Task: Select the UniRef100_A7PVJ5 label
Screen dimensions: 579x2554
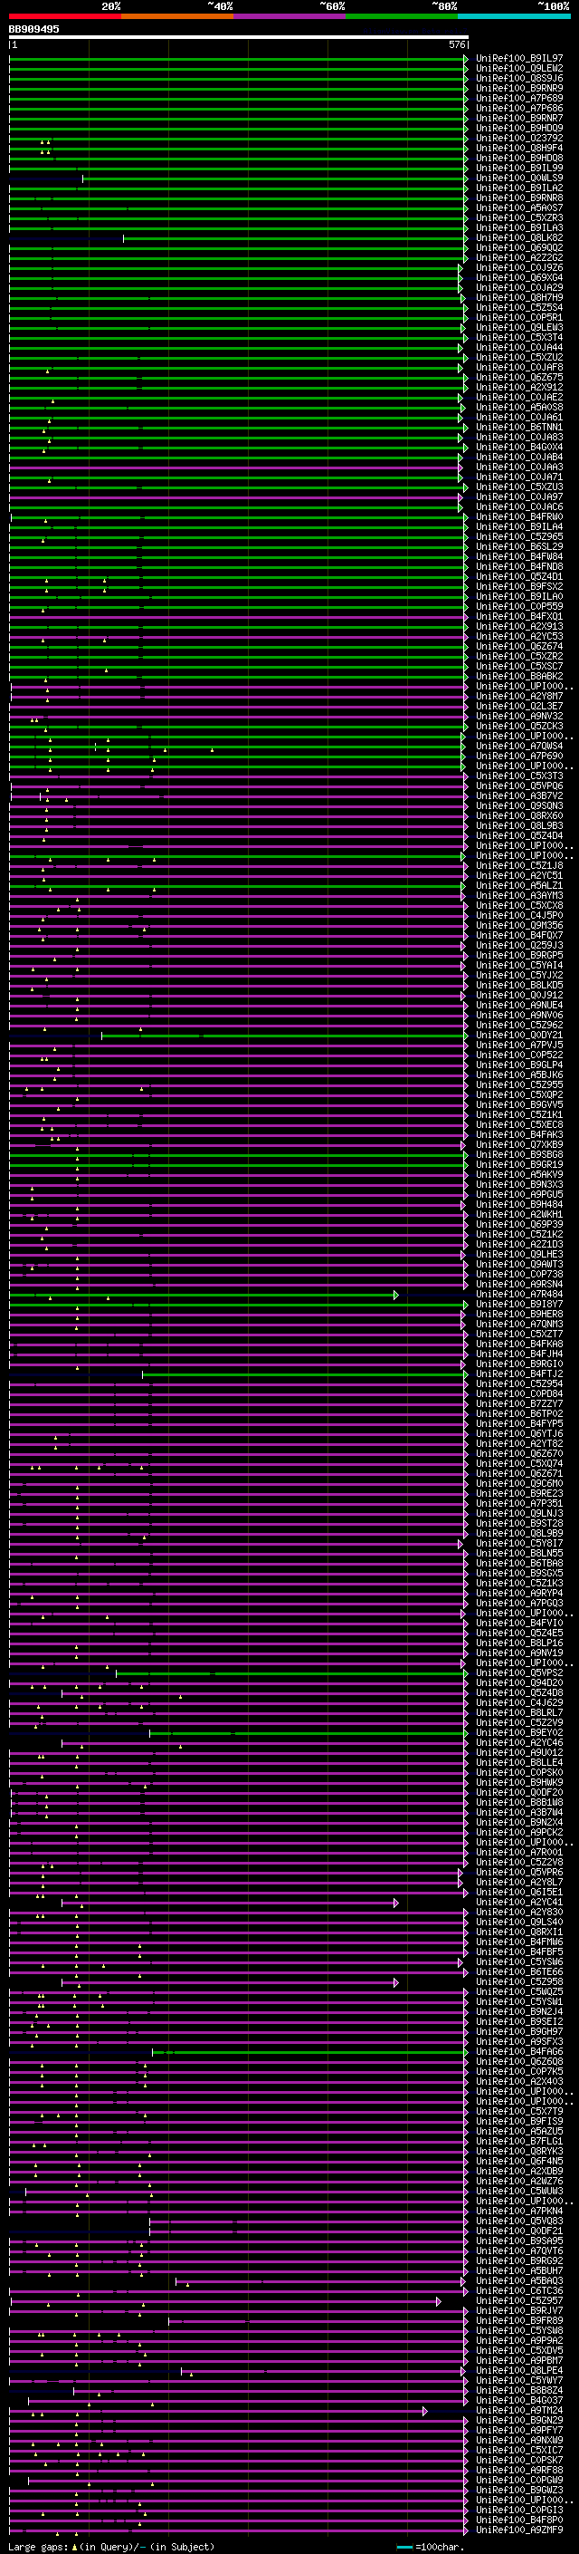Action: (x=519, y=1045)
